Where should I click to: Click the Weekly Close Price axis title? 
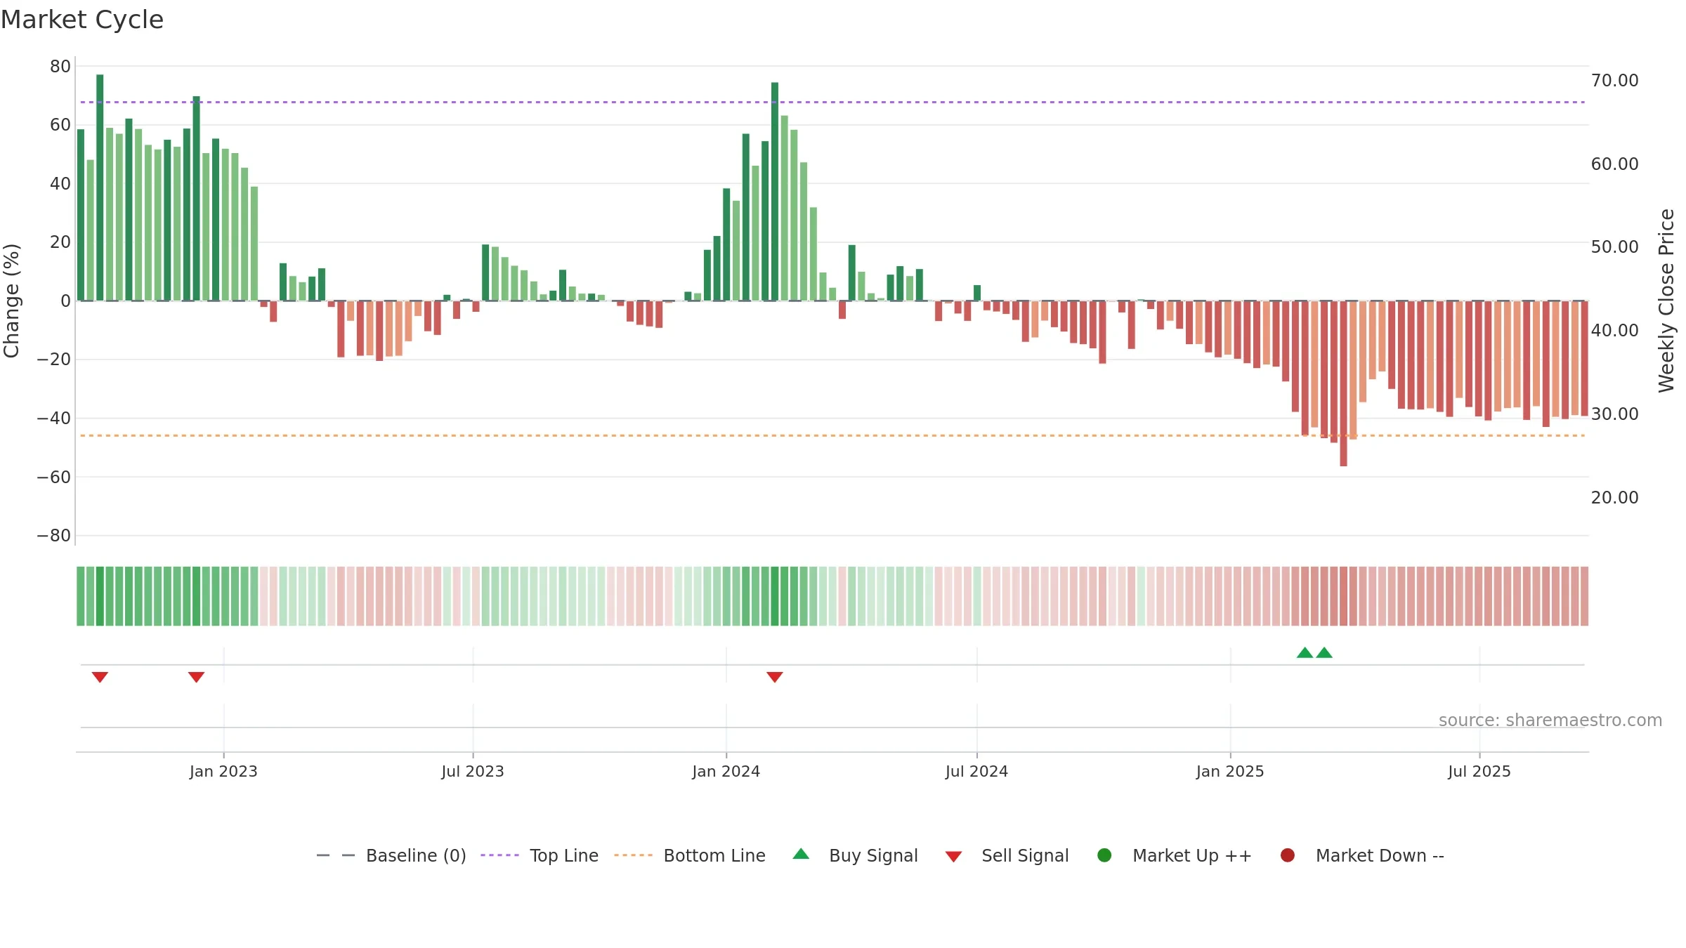[1666, 301]
